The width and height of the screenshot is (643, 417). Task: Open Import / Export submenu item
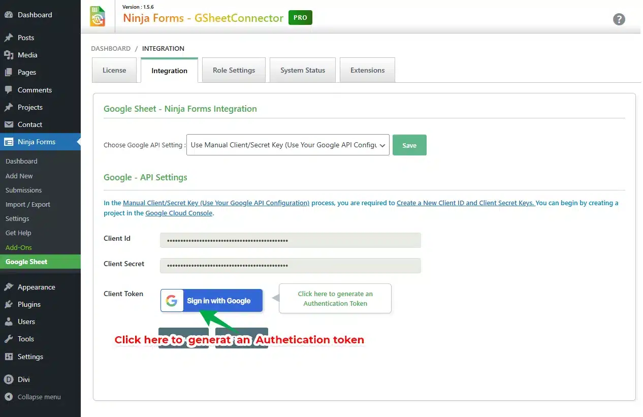click(28, 204)
